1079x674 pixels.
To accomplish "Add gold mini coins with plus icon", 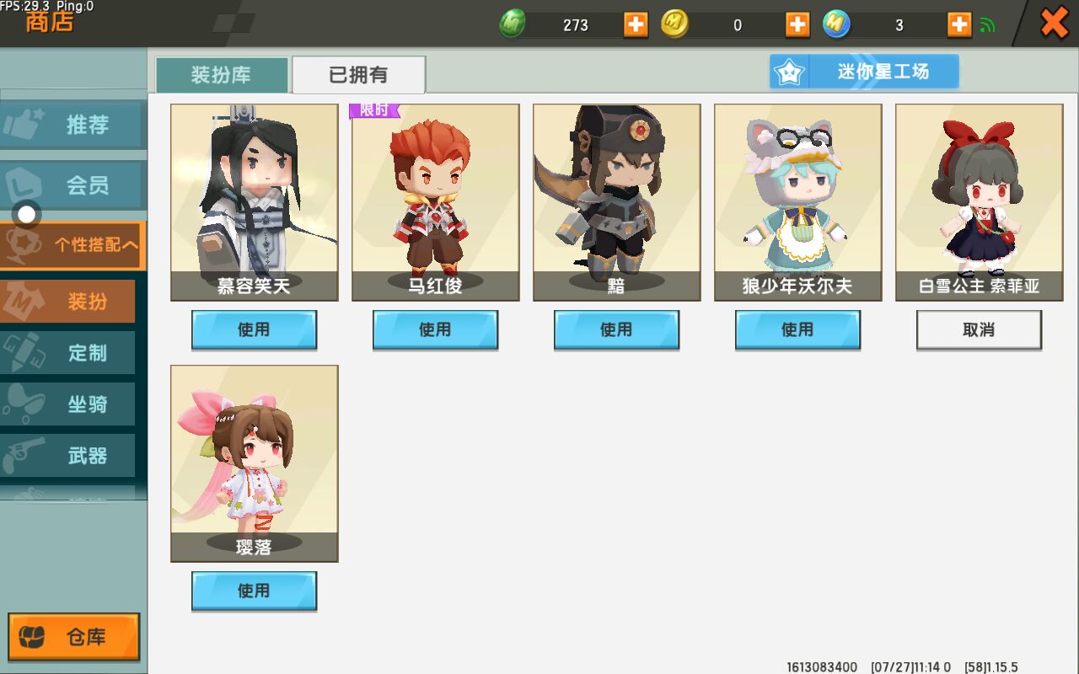I will [797, 24].
